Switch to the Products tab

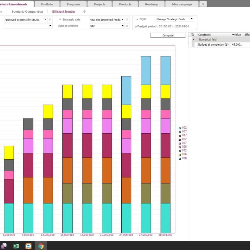(x=125, y=4)
